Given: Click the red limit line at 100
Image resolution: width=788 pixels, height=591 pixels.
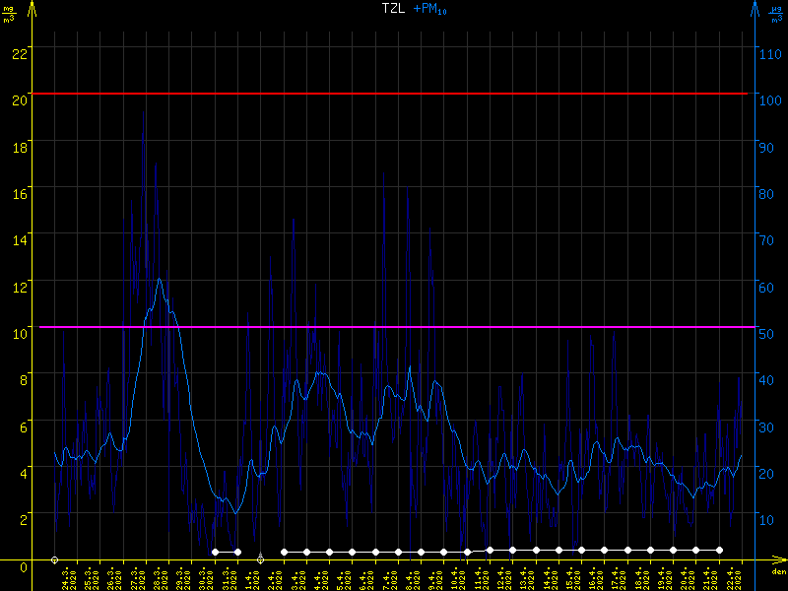Looking at the screenshot, I should point(394,94).
